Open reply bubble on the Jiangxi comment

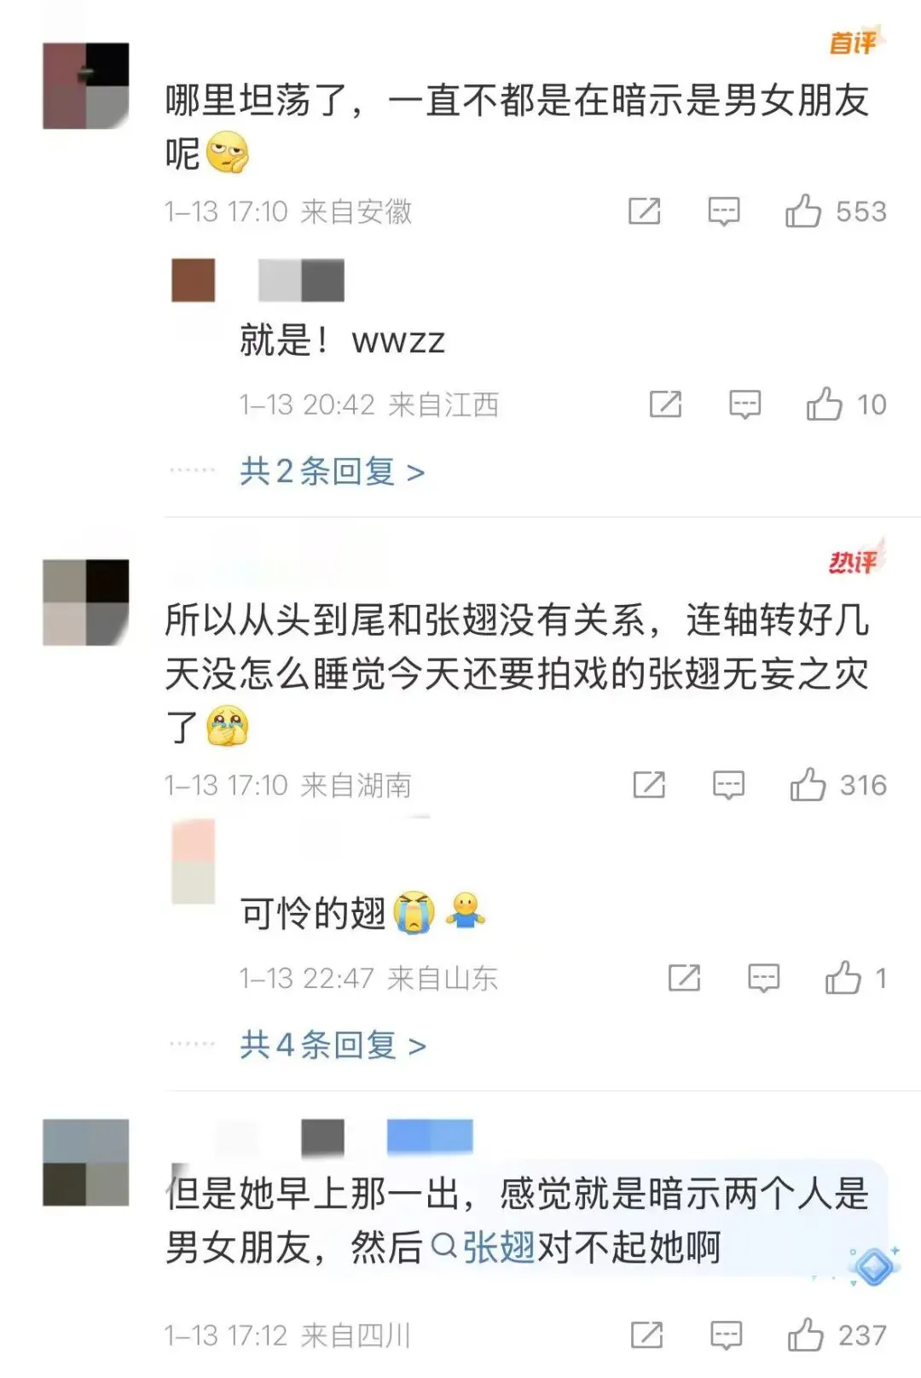point(745,404)
